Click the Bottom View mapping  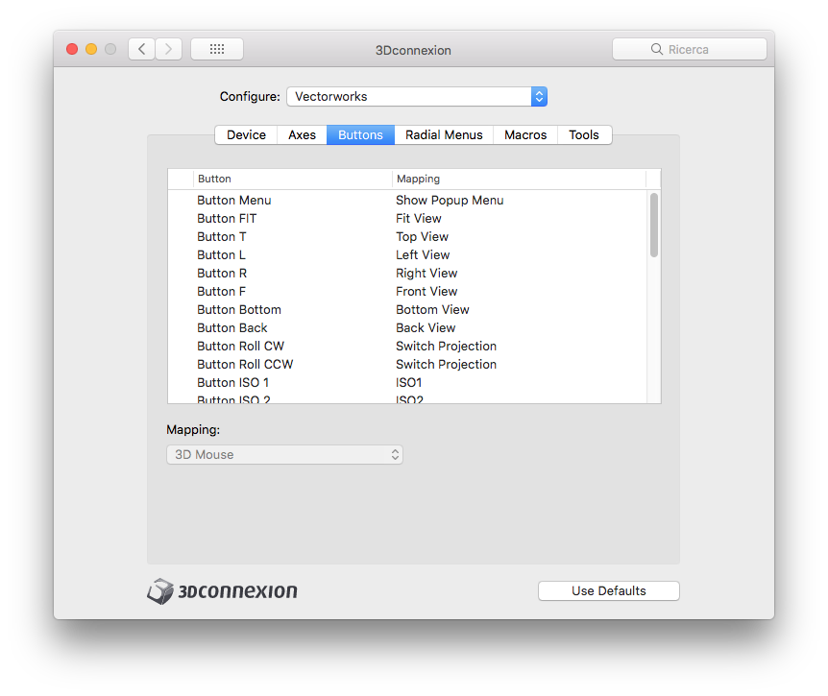click(432, 310)
